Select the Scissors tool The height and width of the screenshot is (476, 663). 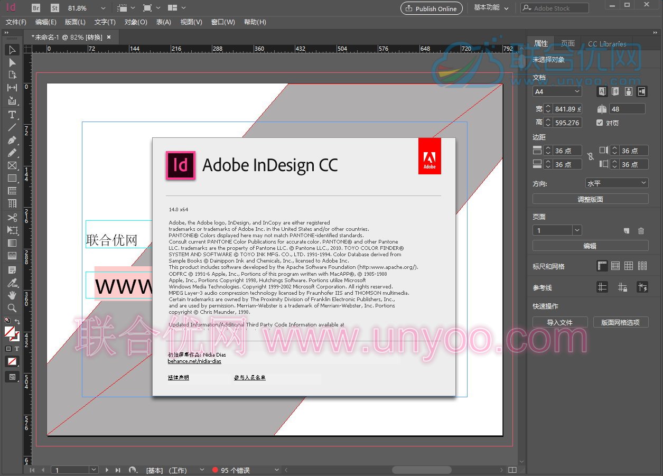12,218
